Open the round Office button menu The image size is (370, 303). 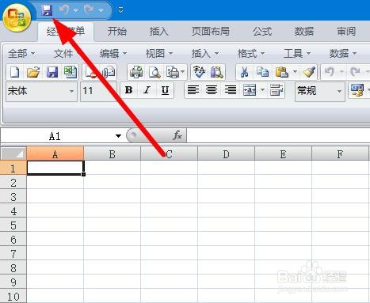(x=17, y=17)
